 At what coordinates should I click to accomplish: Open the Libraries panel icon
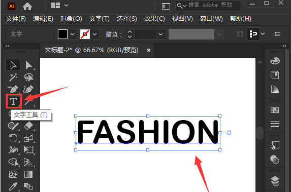[275, 75]
